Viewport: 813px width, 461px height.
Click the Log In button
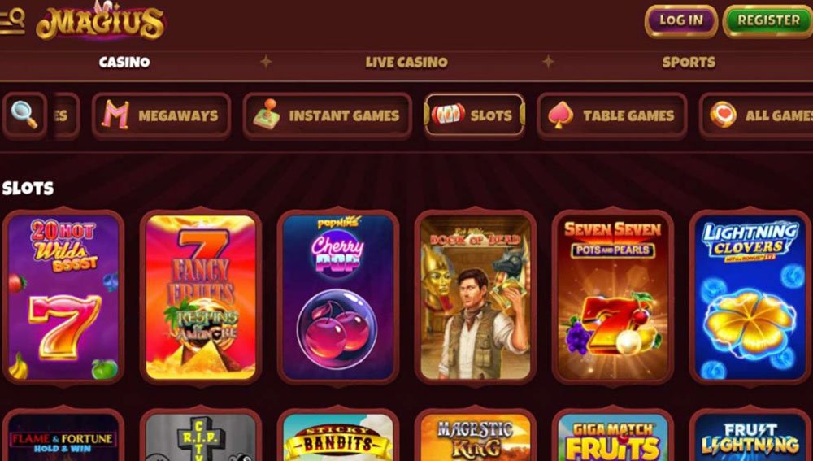coord(680,21)
